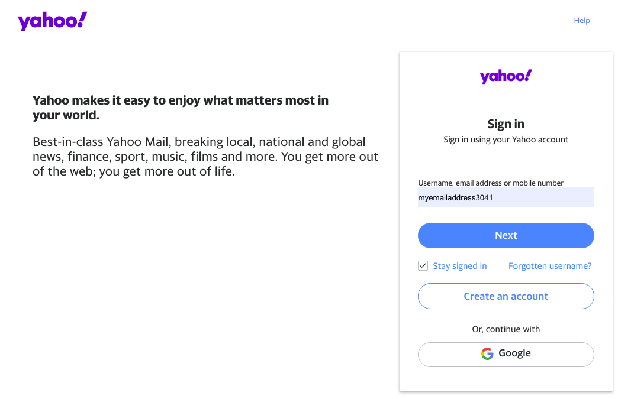
Task: Click the entered text myemailaddress3041
Action: coord(455,197)
